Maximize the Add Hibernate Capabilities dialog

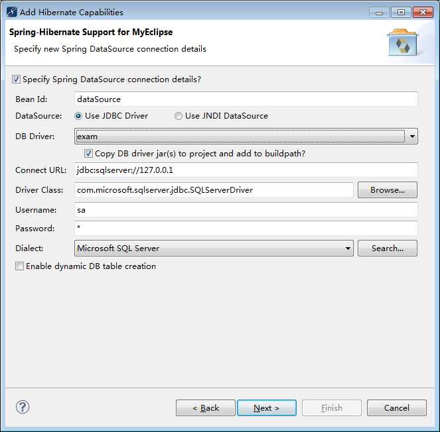400,11
